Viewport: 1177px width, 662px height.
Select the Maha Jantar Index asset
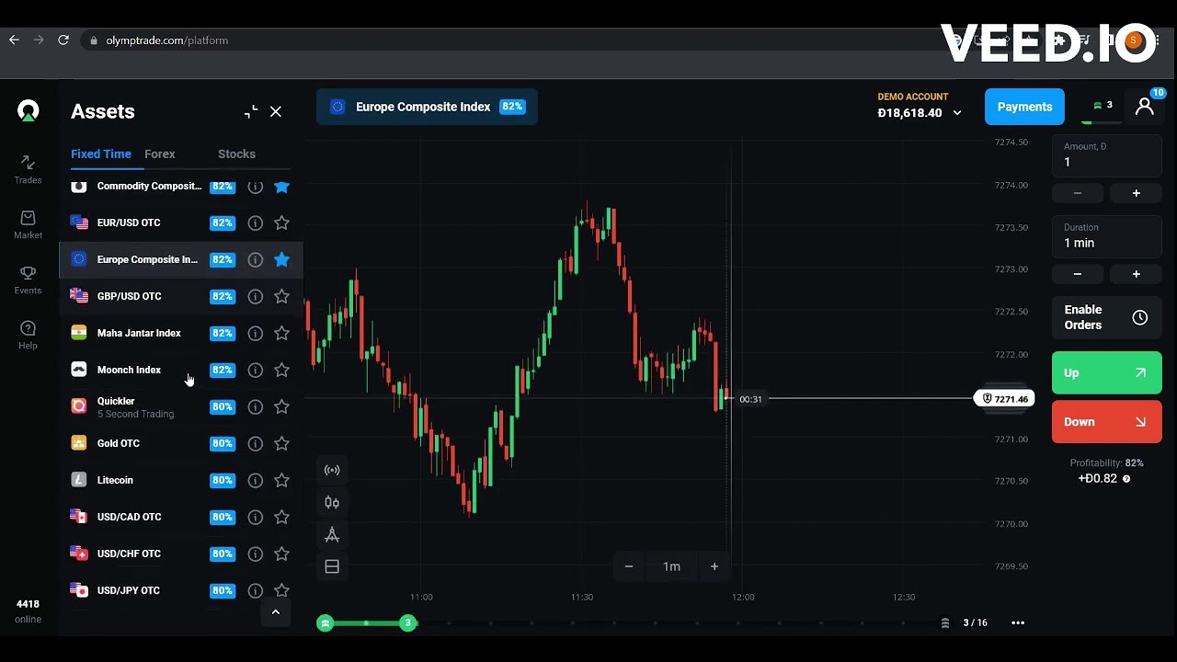click(x=181, y=333)
